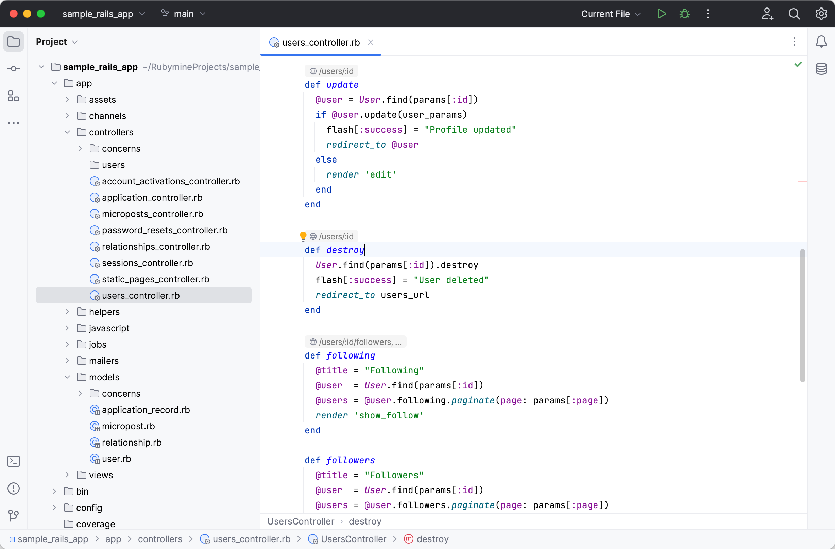Viewport: 835px width, 549px height.
Task: Open the Git tool window icon
Action: (x=13, y=515)
